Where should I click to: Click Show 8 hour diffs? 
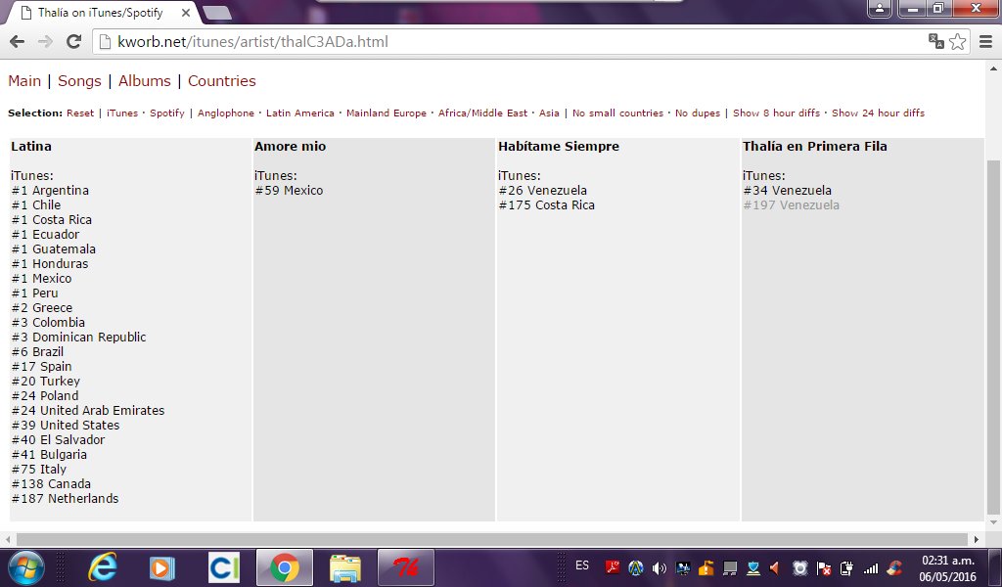776,113
